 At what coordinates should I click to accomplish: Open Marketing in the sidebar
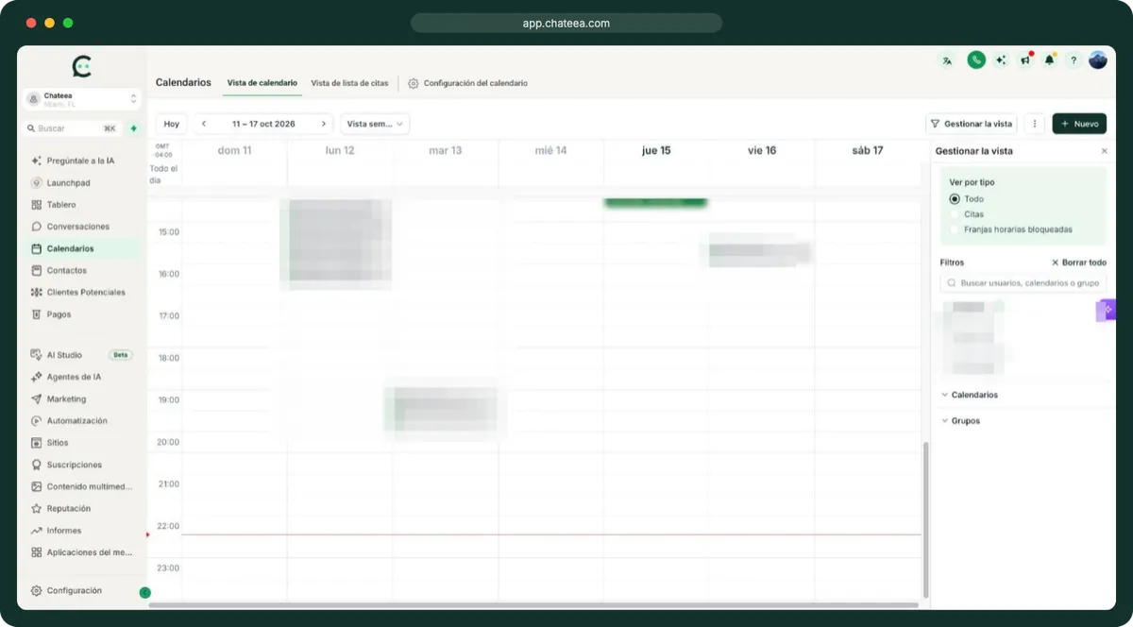click(x=82, y=398)
